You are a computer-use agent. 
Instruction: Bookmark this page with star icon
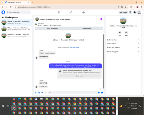pyautogui.click(x=126, y=7)
